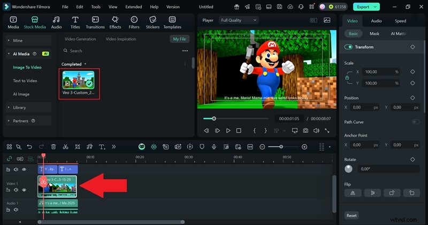This screenshot has height=225, width=428.
Task: Click the save project icon in title bar
Action: pyautogui.click(x=279, y=6)
